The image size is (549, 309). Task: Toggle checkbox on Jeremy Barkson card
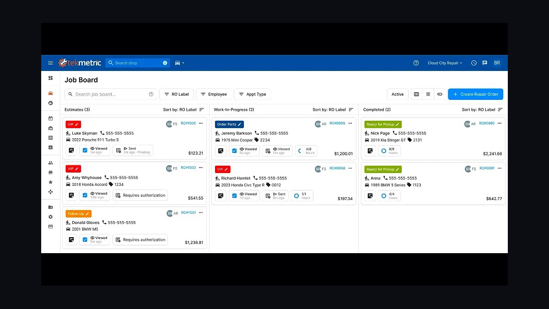(x=234, y=151)
